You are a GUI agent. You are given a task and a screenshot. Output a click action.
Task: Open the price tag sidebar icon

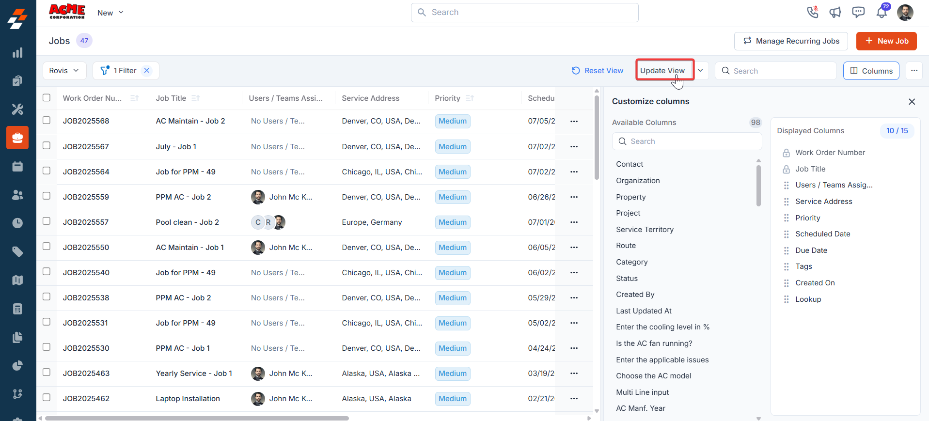(x=17, y=251)
